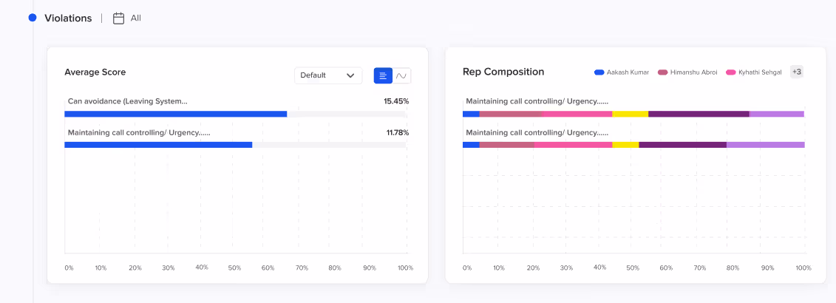The width and height of the screenshot is (836, 303).
Task: Click 50% axis label in Average Score
Action: pos(234,268)
